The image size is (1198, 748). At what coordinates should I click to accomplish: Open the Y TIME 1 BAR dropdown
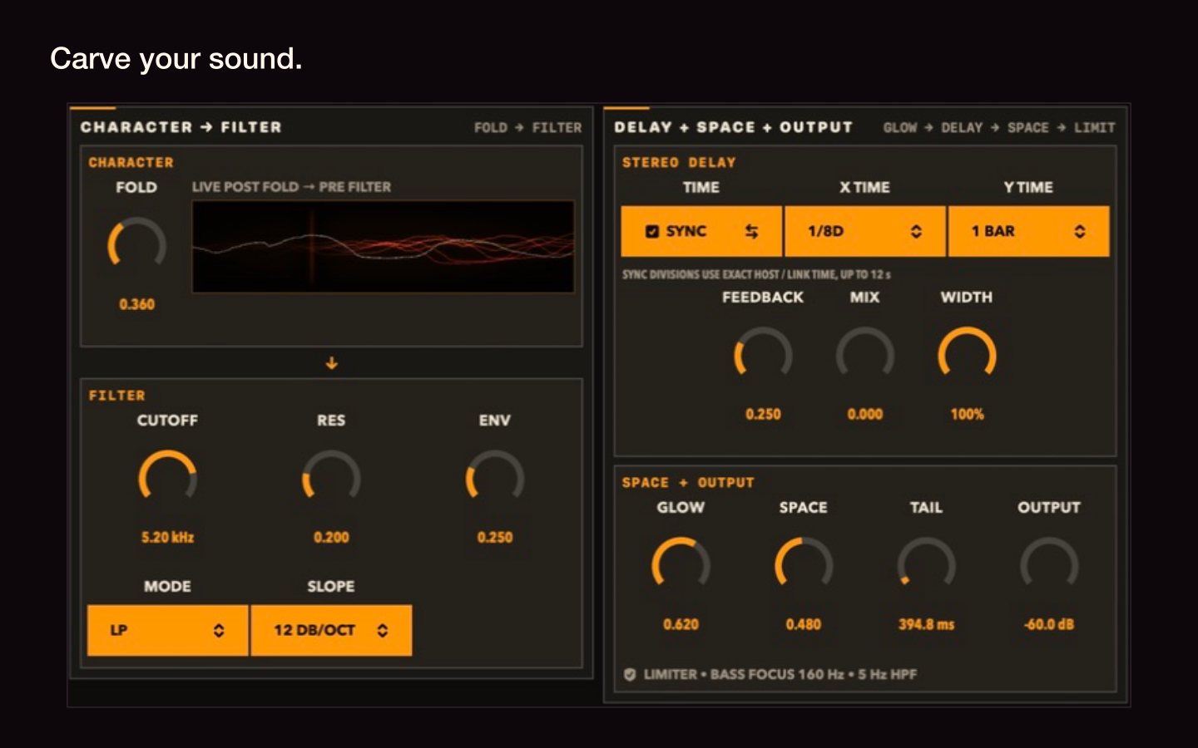[1028, 231]
